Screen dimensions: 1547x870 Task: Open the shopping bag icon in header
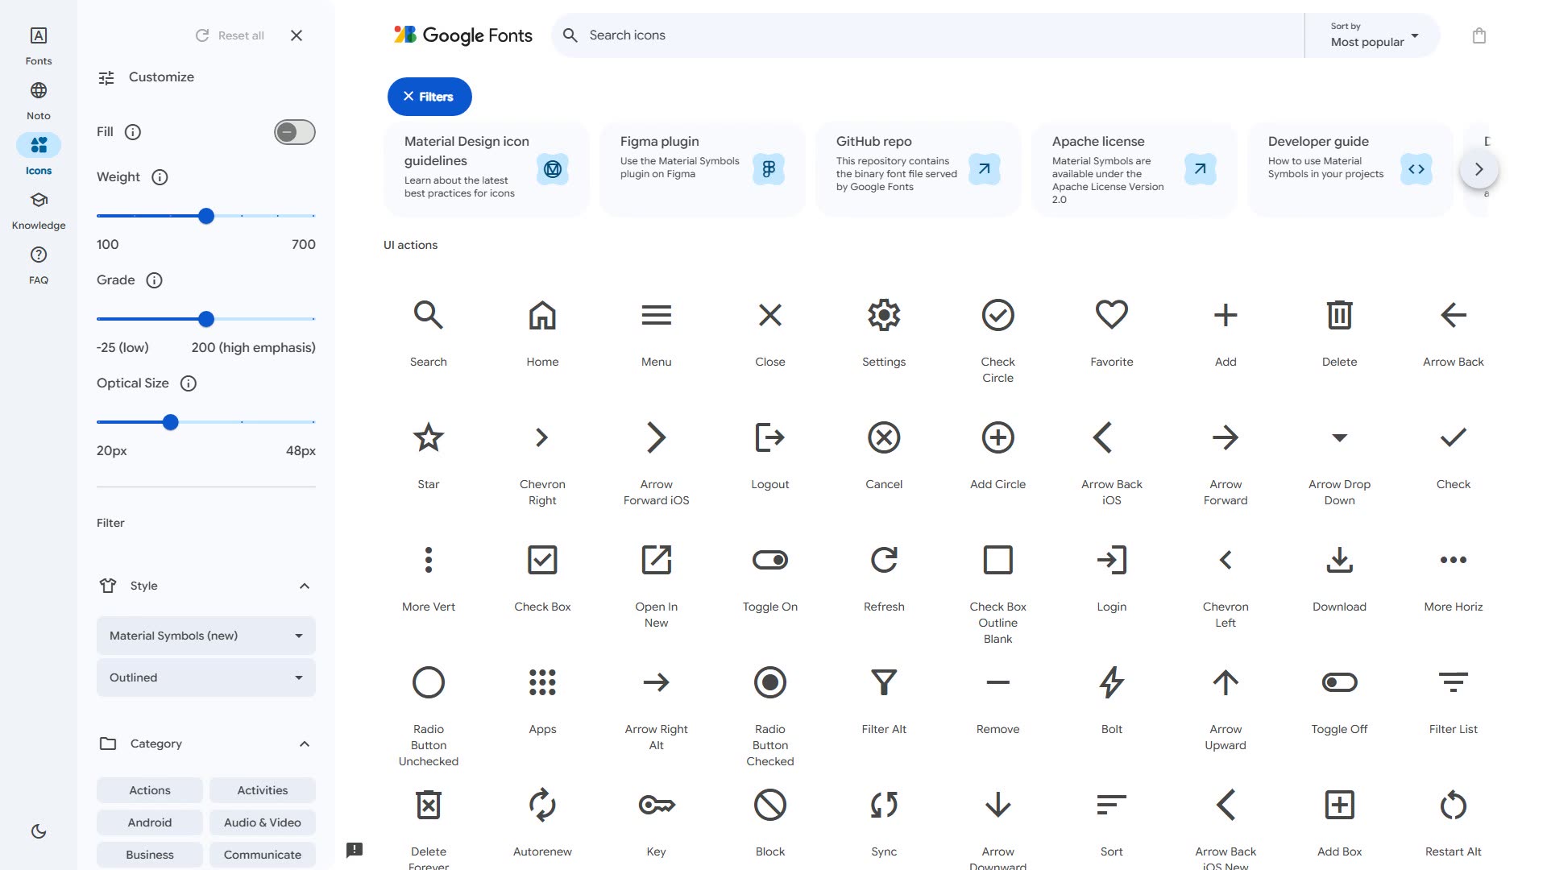pyautogui.click(x=1479, y=35)
